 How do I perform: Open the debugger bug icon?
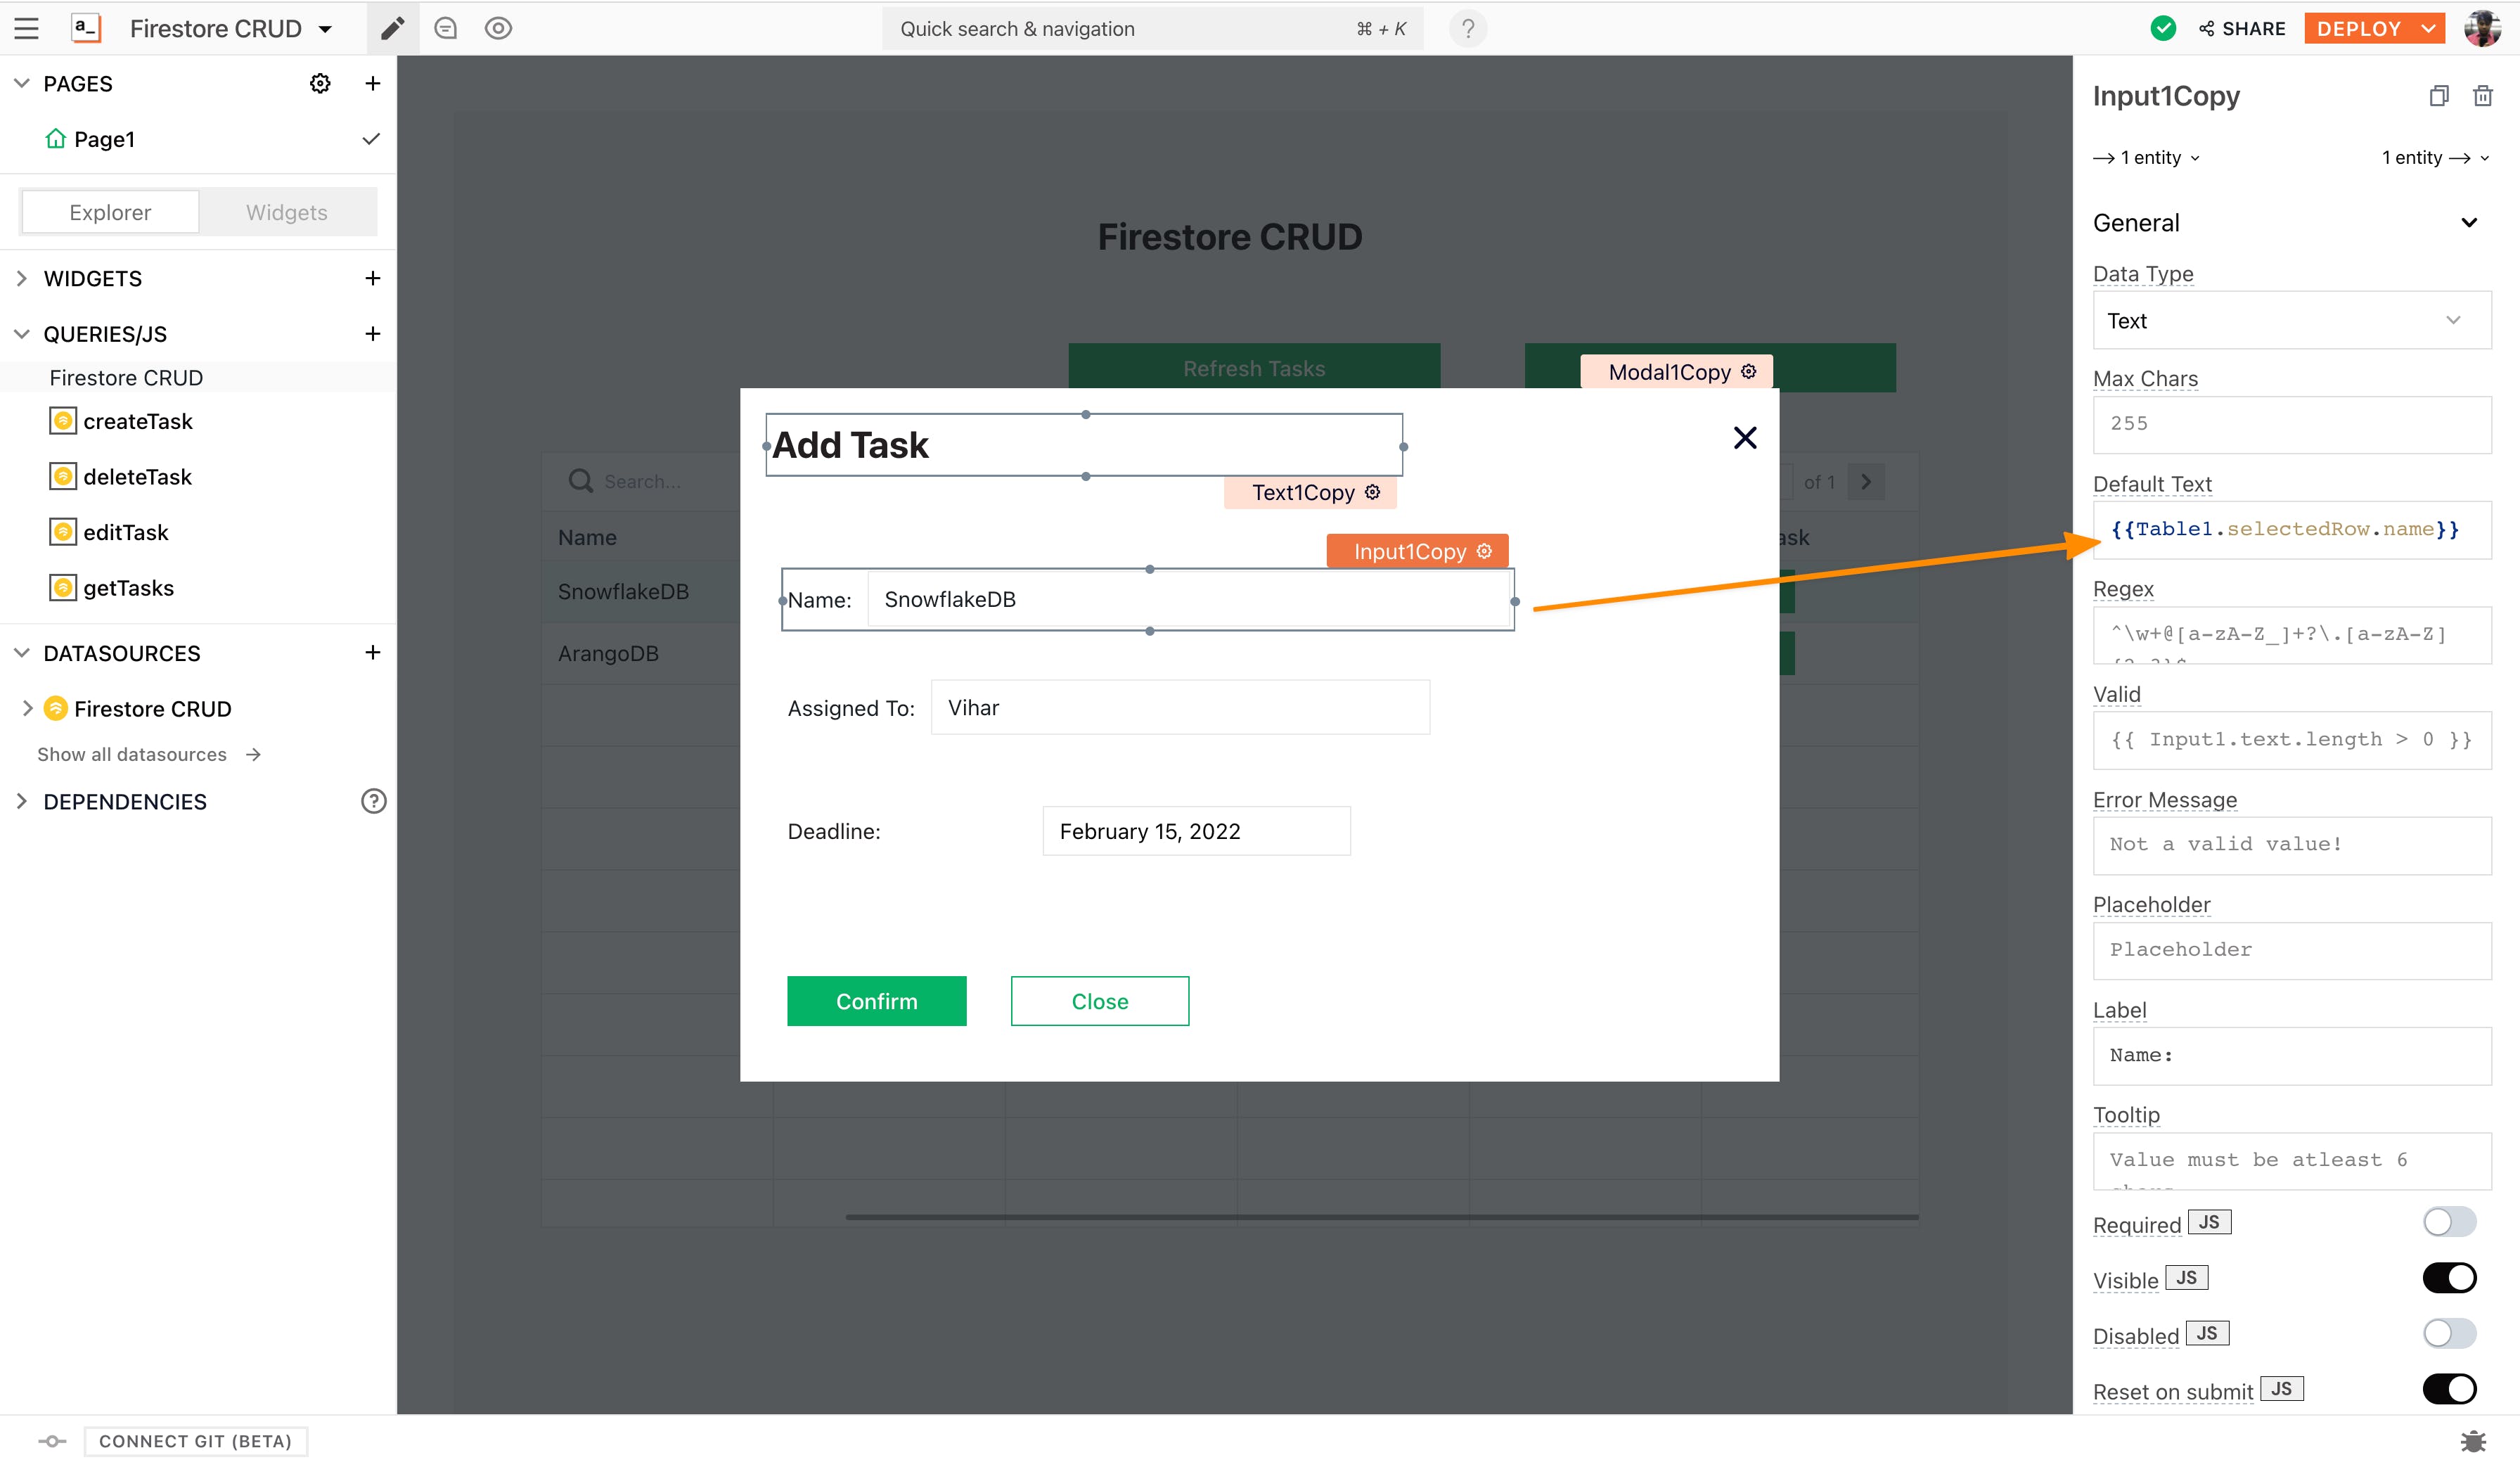[x=2472, y=1441]
